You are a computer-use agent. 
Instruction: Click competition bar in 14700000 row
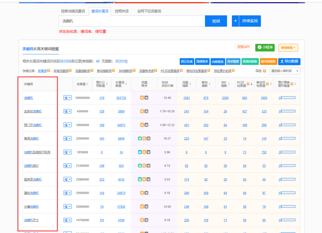[287, 220]
